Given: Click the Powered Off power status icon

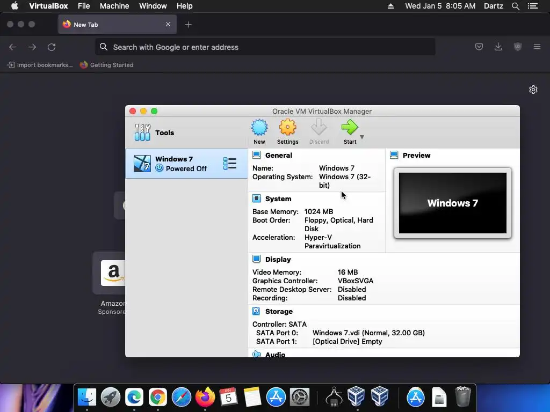Looking at the screenshot, I should pos(159,168).
